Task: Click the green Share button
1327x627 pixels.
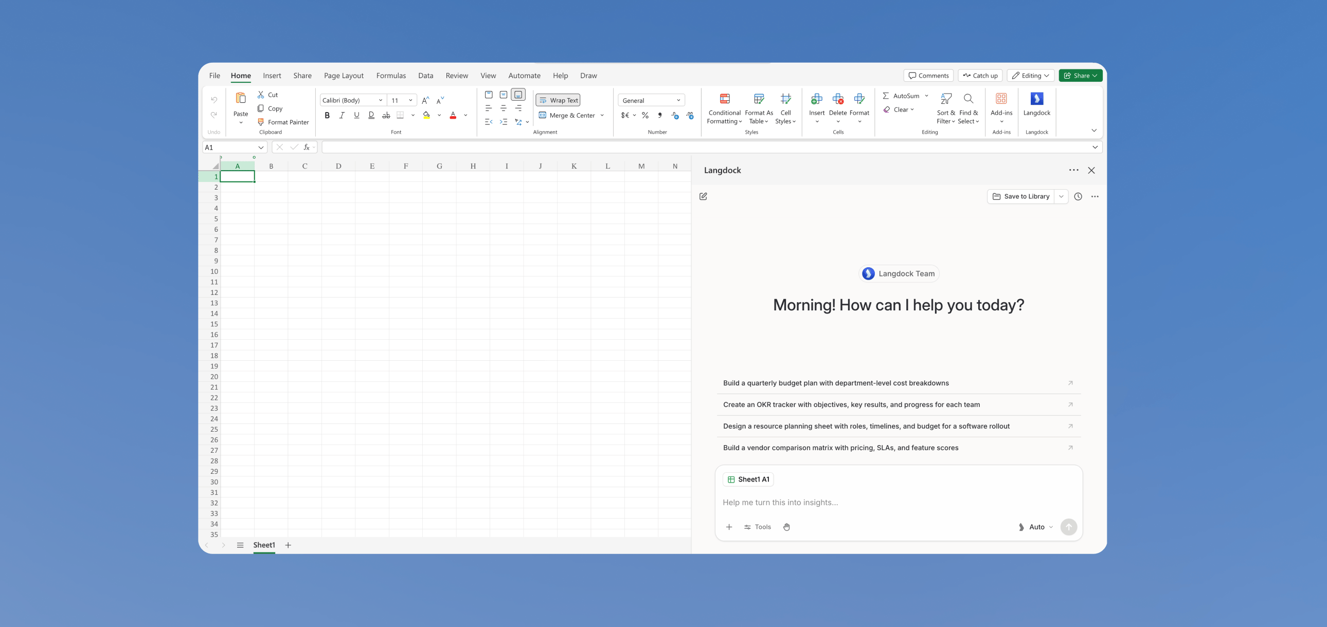Action: 1080,76
